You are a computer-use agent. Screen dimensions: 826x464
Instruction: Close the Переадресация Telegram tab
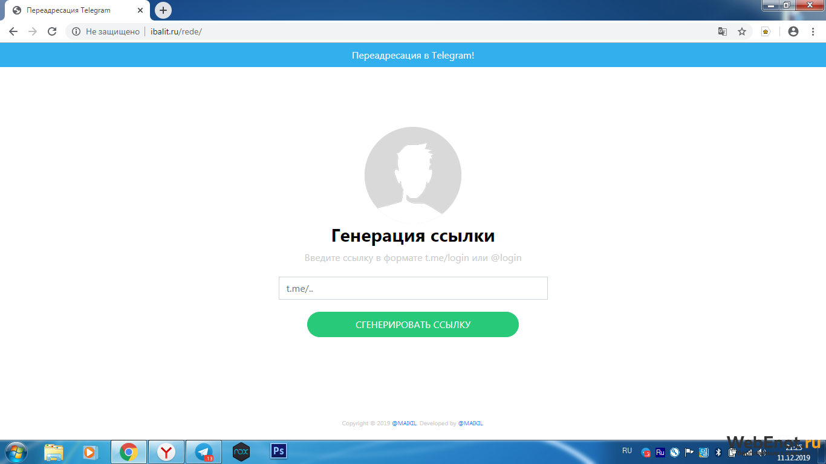click(140, 10)
